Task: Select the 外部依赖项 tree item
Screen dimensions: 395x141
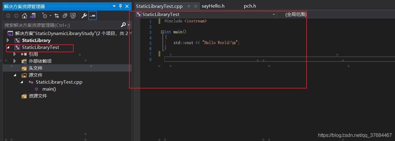Action: click(40, 61)
